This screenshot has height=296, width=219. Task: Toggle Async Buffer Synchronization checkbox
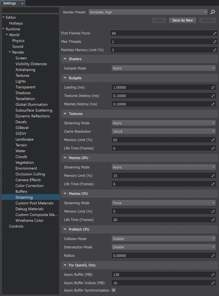click(x=114, y=290)
